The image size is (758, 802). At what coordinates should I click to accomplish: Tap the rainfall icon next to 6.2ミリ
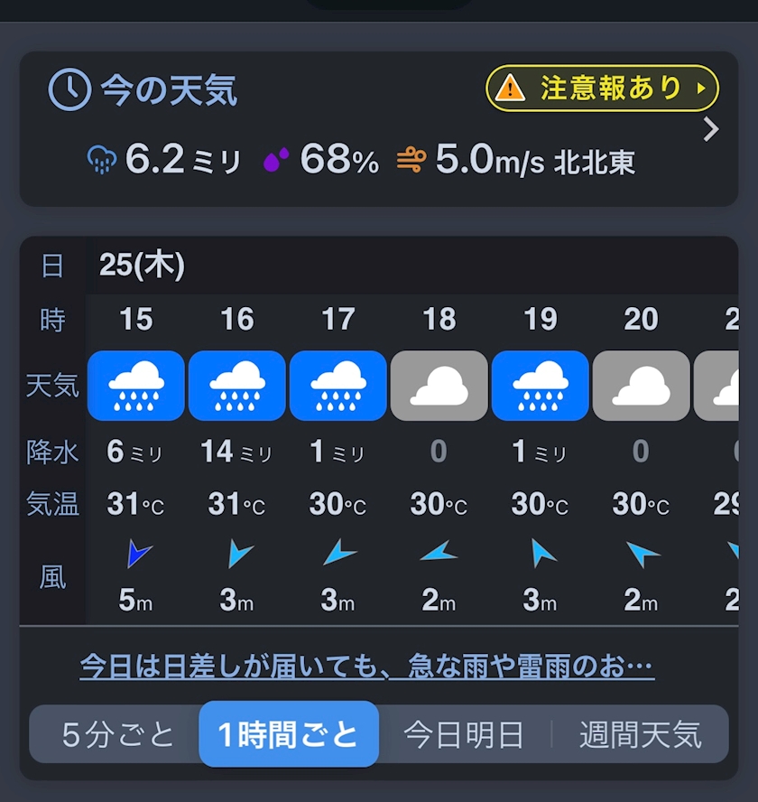pos(101,161)
